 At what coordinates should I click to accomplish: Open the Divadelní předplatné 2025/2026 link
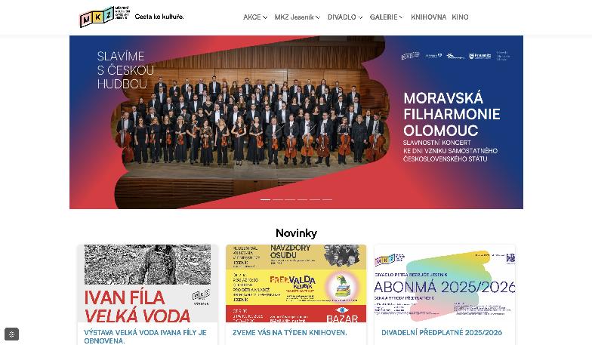click(x=441, y=332)
